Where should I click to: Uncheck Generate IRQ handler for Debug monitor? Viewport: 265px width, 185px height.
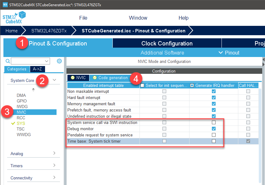coord(214,129)
